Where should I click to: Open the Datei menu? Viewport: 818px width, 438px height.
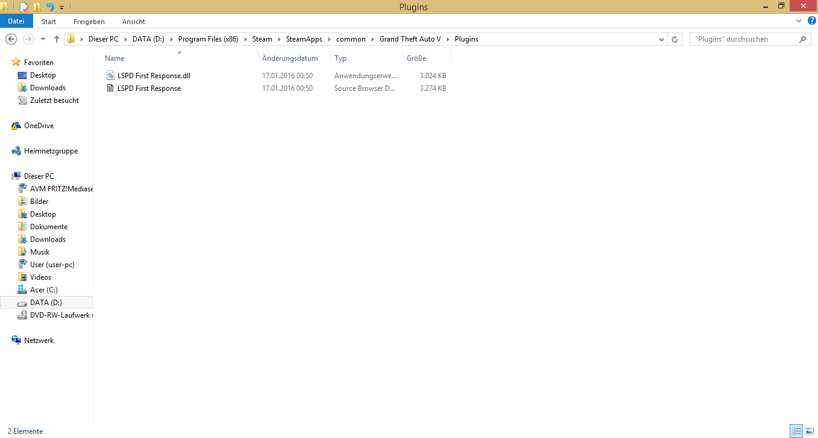pos(16,21)
